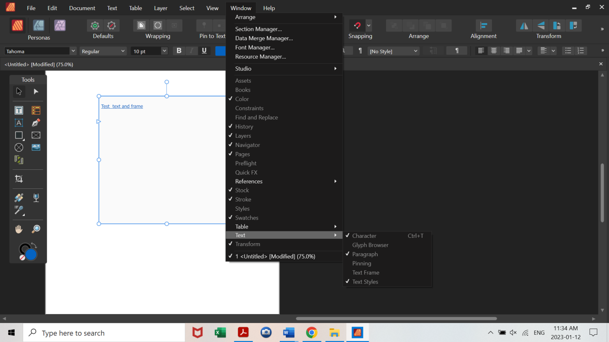Open Font Manager from Window menu
The width and height of the screenshot is (609, 342).
(255, 47)
